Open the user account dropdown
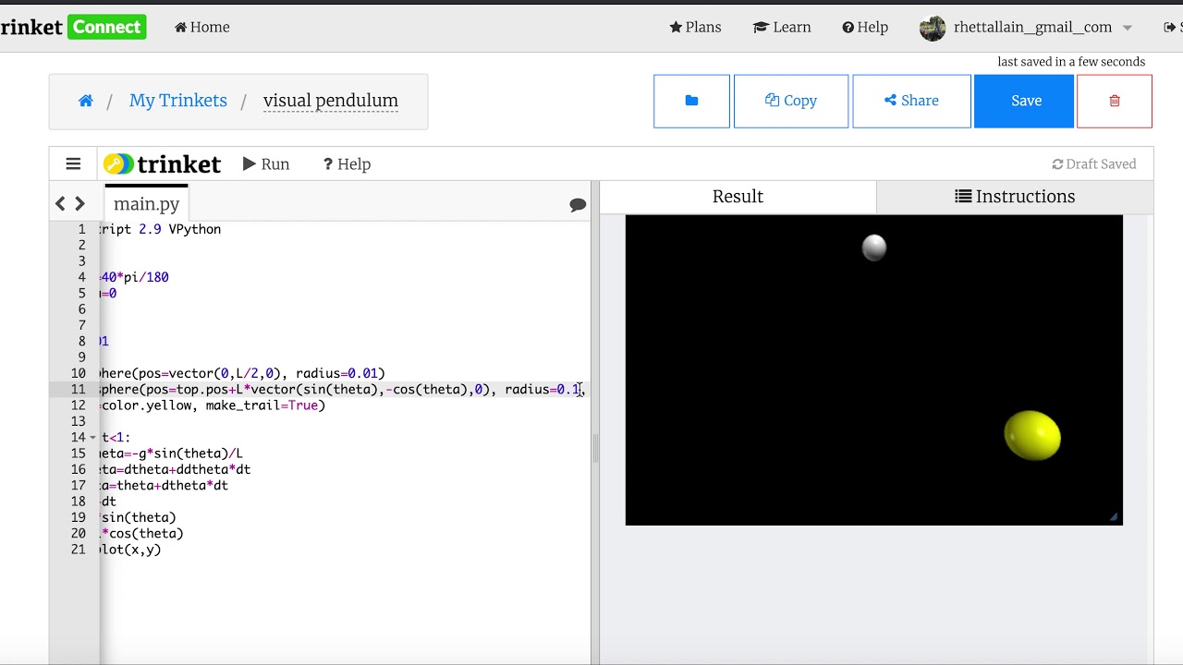The height and width of the screenshot is (665, 1183). 1026,28
